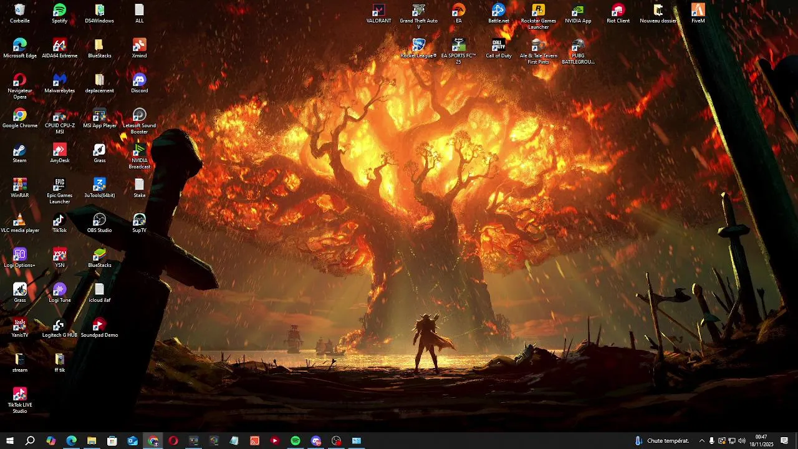Launch Call of Duty shortcut
This screenshot has height=449, width=798.
(499, 49)
